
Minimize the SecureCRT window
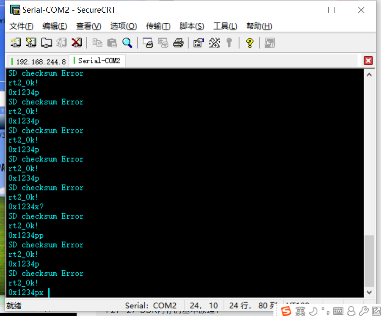point(302,10)
